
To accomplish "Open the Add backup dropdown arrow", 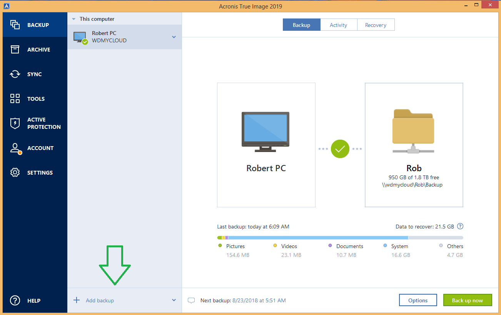I will pyautogui.click(x=174, y=300).
